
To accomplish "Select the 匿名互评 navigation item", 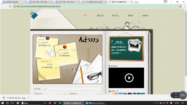I will click(100, 16).
